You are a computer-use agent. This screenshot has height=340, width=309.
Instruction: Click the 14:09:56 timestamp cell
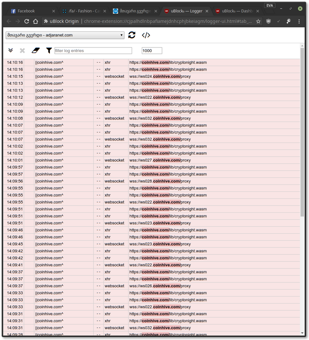point(15,181)
